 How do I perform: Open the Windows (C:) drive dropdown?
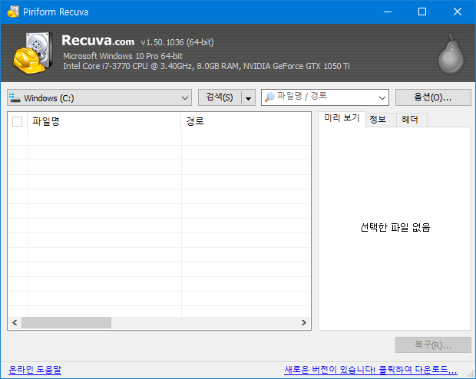click(99, 97)
